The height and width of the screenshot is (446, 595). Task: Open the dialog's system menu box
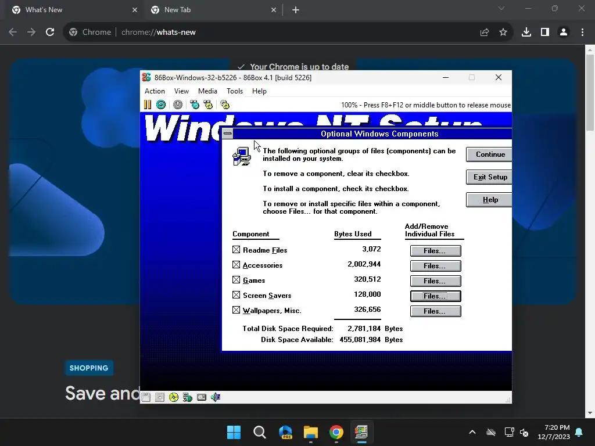pyautogui.click(x=227, y=134)
